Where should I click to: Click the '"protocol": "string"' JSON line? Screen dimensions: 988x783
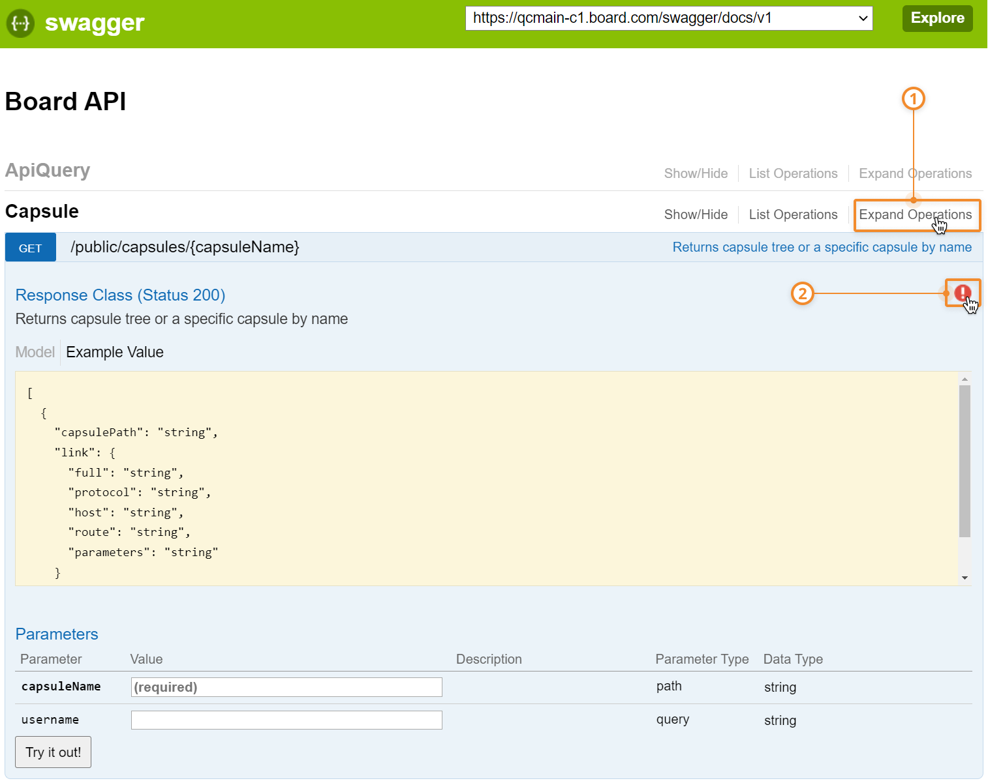140,492
